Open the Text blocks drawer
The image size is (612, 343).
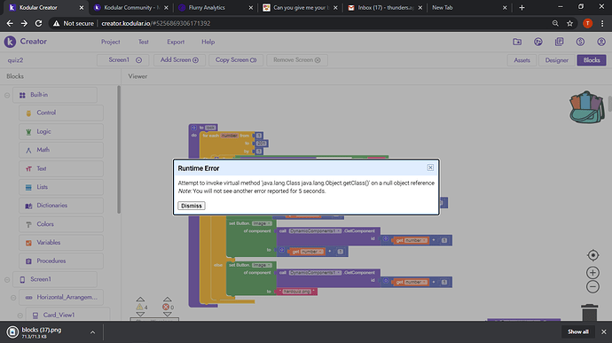click(61, 168)
